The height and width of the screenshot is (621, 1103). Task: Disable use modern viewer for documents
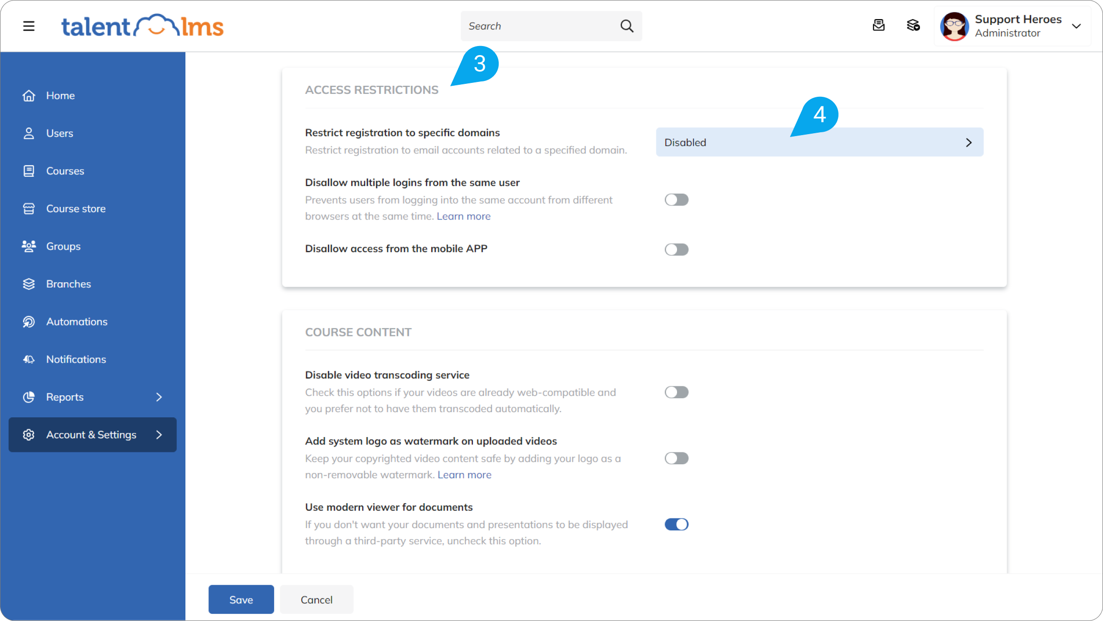coord(677,524)
